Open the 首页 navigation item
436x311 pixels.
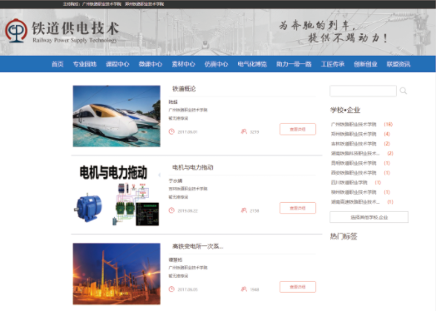[57, 64]
